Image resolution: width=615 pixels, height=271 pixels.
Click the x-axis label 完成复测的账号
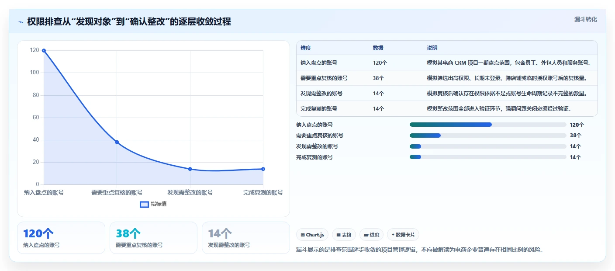pos(263,192)
